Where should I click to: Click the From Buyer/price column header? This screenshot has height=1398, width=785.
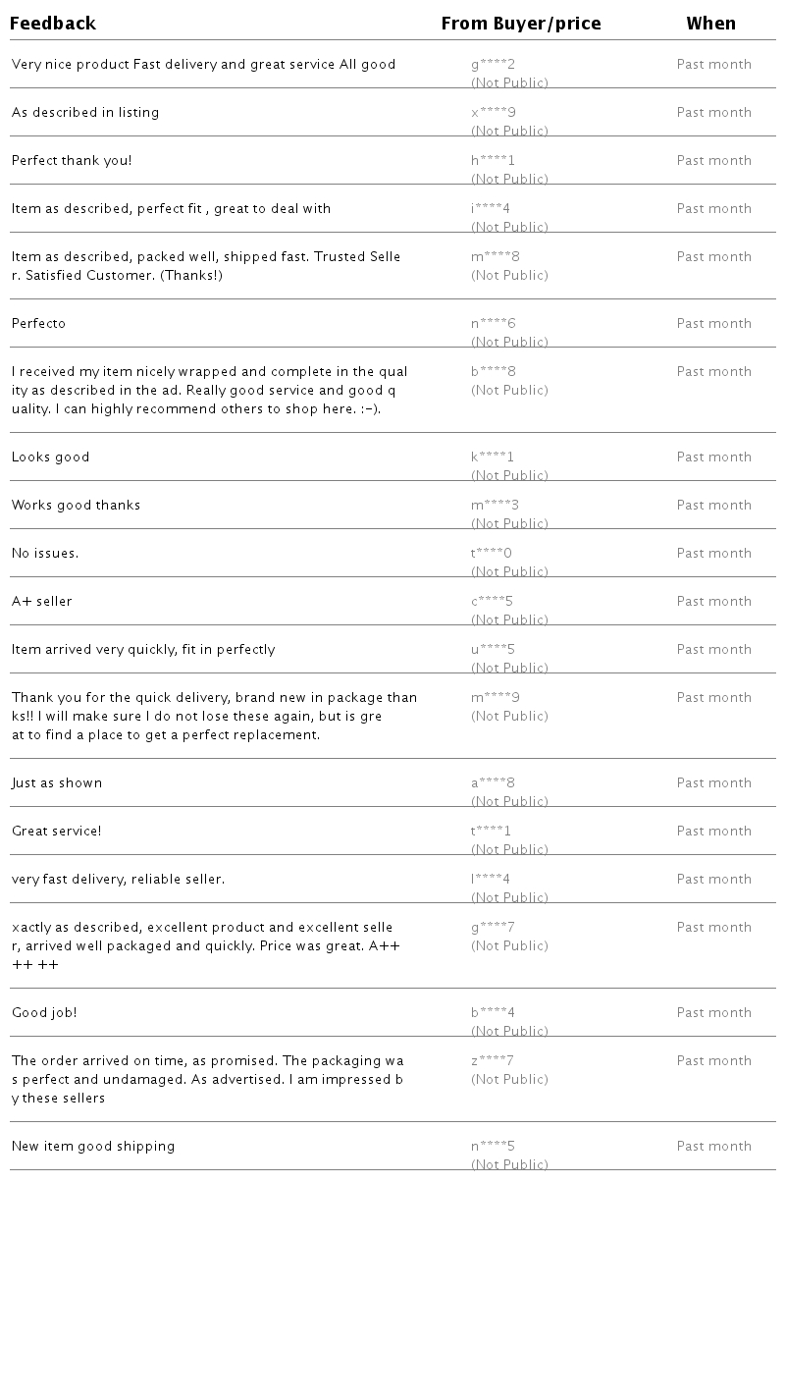[x=521, y=24]
